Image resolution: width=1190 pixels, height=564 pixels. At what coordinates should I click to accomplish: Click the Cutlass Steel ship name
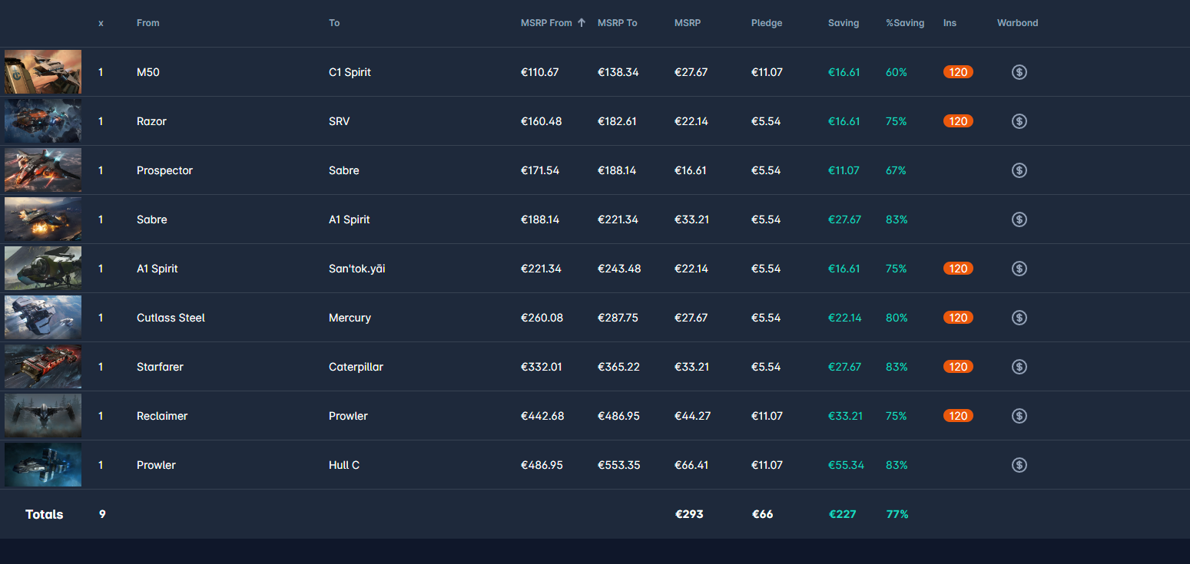tap(171, 318)
